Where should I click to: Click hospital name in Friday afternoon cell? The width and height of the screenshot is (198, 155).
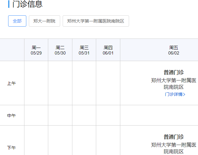[174, 148]
